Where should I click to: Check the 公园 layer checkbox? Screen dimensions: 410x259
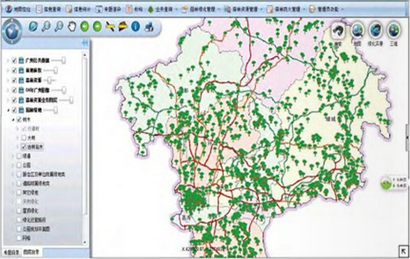[19, 165]
